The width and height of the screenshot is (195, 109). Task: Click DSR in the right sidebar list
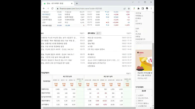[137, 29]
